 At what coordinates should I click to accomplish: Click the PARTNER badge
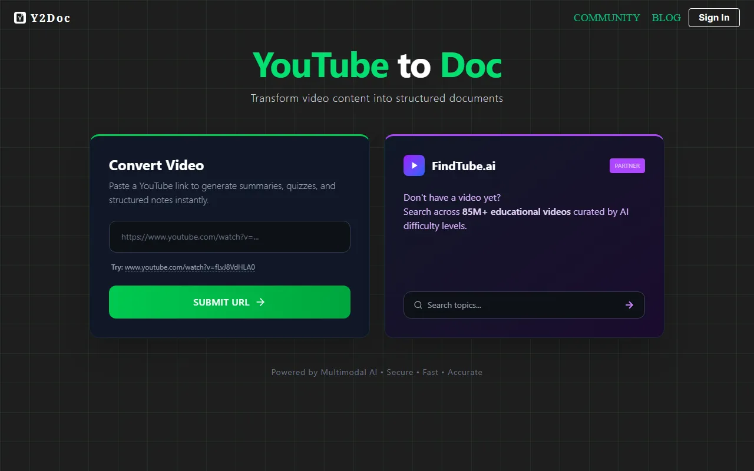click(x=627, y=166)
